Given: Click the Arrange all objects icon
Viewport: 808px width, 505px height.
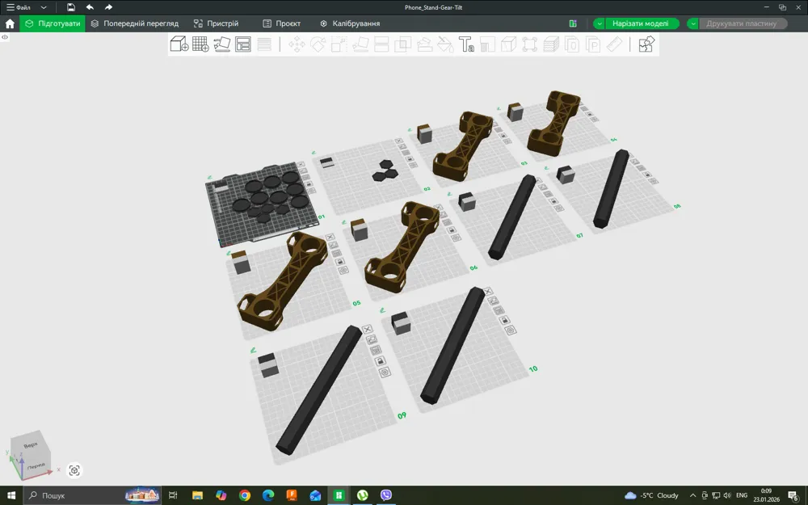Looking at the screenshot, I should pos(242,44).
